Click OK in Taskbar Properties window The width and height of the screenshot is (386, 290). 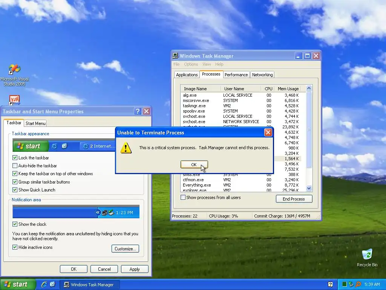[74, 269]
